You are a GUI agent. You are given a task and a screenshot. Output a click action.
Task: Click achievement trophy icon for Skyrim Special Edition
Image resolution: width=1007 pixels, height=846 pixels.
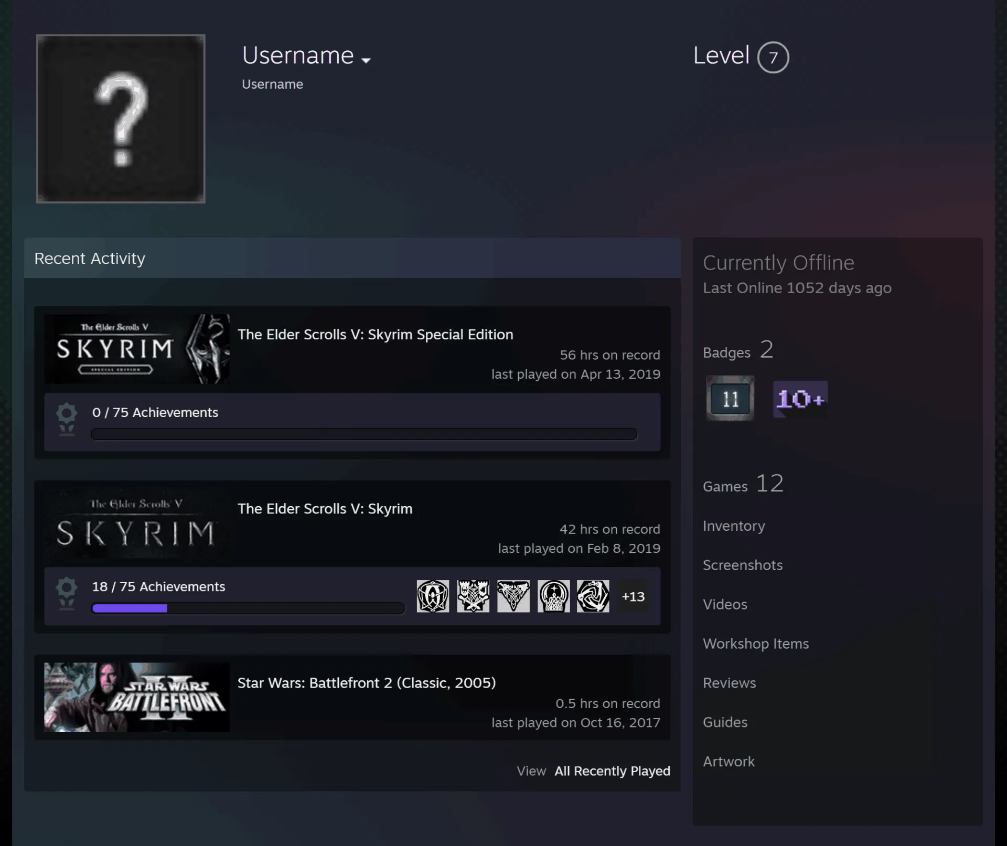point(67,419)
